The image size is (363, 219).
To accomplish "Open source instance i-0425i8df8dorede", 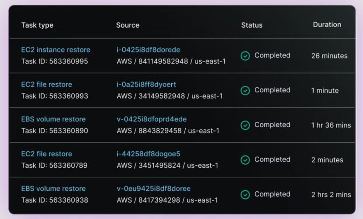I will click(148, 50).
